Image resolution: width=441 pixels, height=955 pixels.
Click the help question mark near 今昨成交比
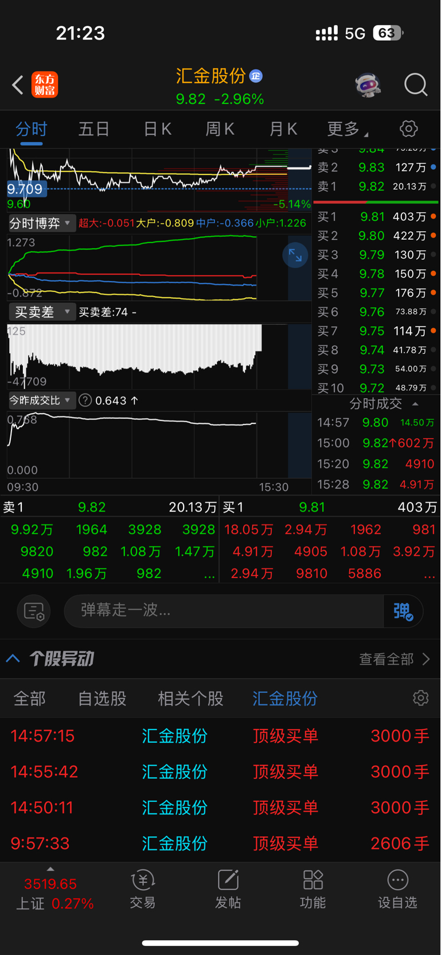click(x=85, y=400)
